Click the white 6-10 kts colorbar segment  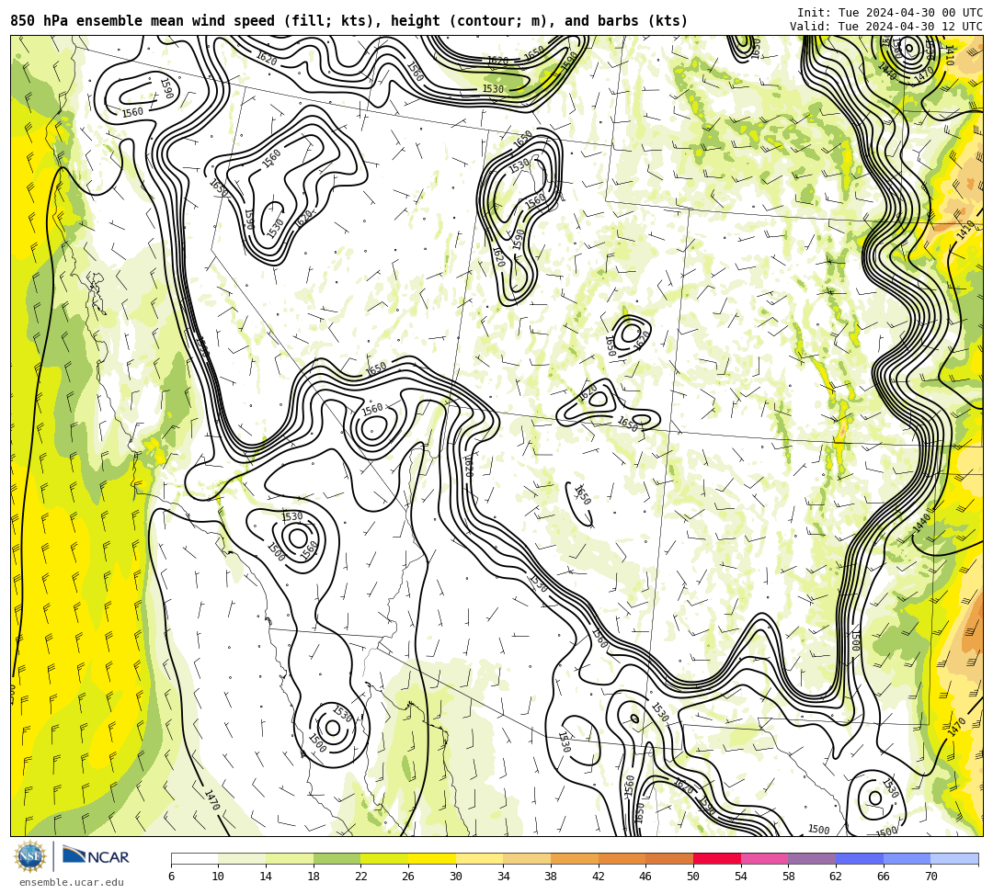[194, 858]
